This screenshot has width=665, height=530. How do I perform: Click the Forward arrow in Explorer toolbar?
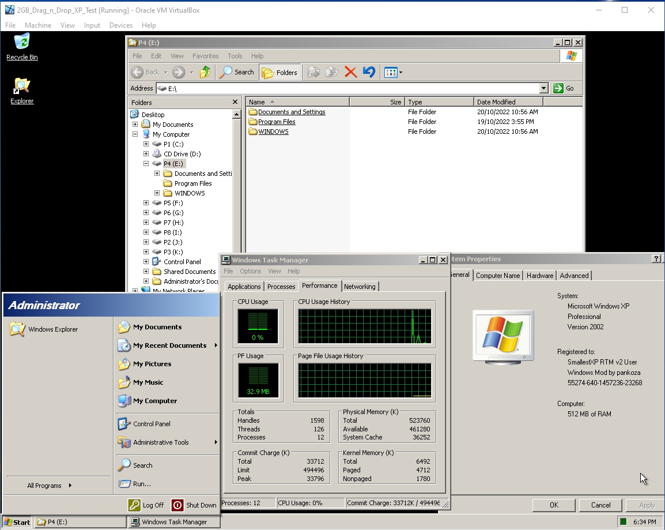click(179, 72)
